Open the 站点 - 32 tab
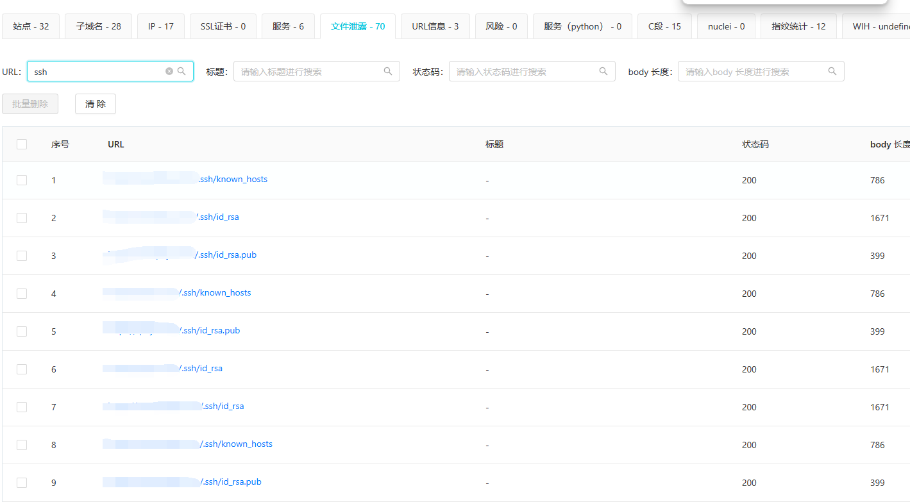The image size is (910, 502). pyautogui.click(x=31, y=26)
